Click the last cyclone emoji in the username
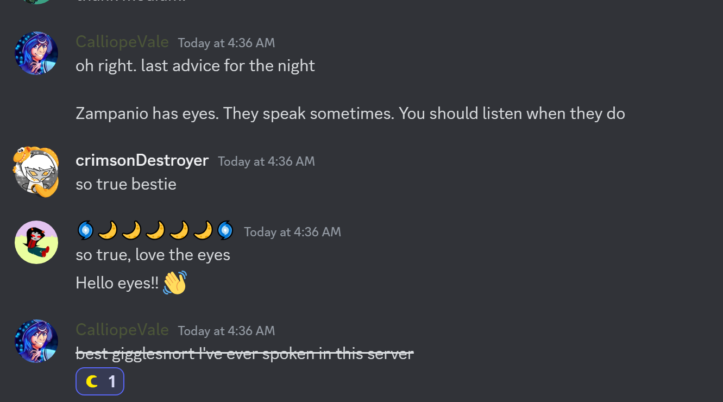723x402 pixels. [x=225, y=231]
